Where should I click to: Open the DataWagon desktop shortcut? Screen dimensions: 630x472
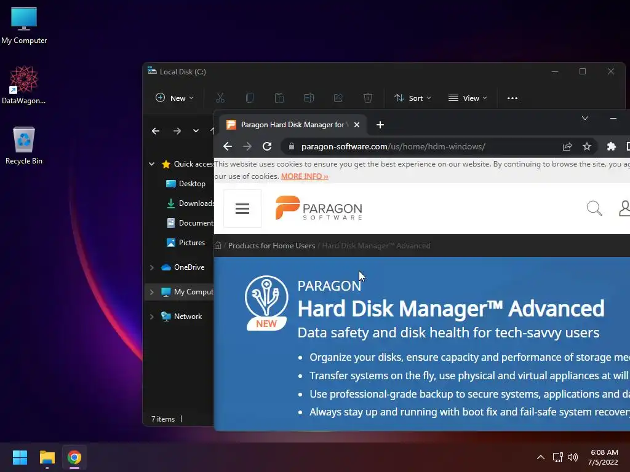[24, 85]
